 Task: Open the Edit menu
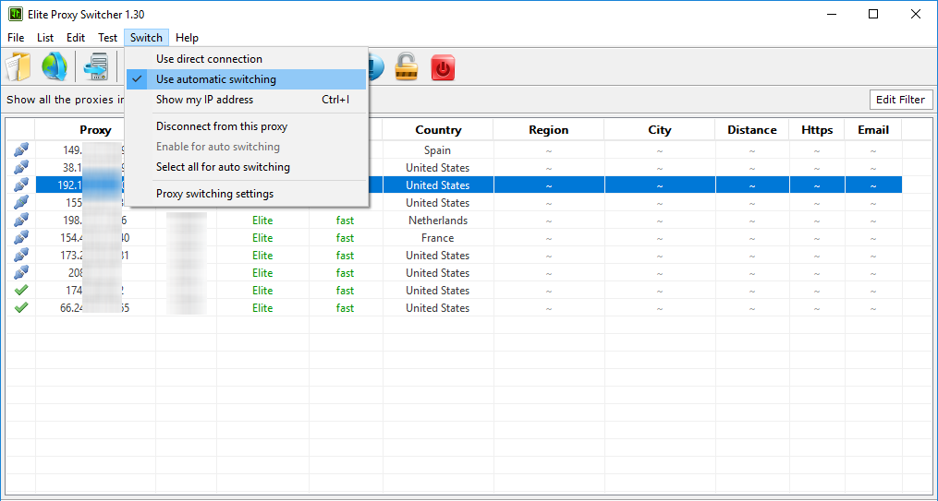click(76, 38)
